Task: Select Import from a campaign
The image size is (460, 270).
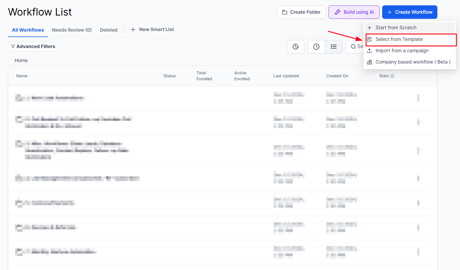Action: 402,51
